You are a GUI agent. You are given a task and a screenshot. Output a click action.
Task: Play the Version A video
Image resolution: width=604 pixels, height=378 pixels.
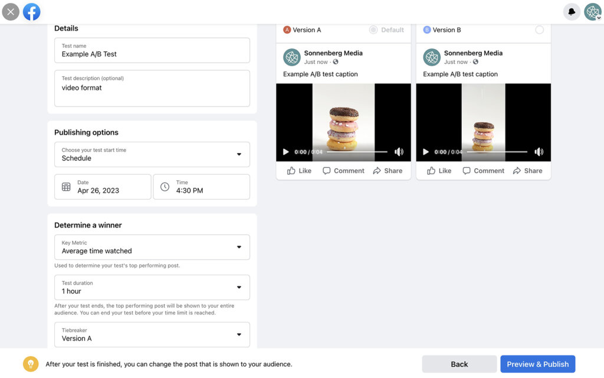pyautogui.click(x=285, y=152)
